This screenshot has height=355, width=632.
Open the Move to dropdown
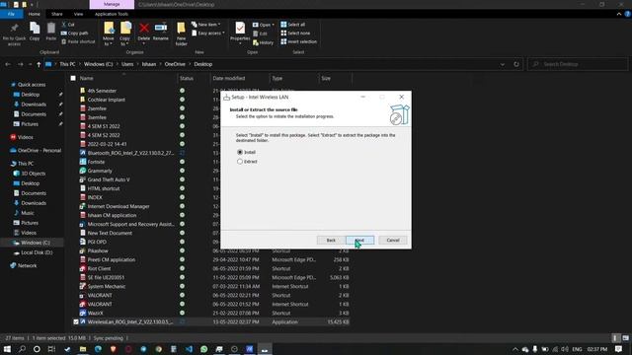[x=109, y=34]
